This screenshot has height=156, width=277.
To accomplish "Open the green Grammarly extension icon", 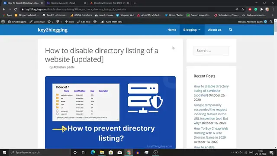I will [x=256, y=10].
